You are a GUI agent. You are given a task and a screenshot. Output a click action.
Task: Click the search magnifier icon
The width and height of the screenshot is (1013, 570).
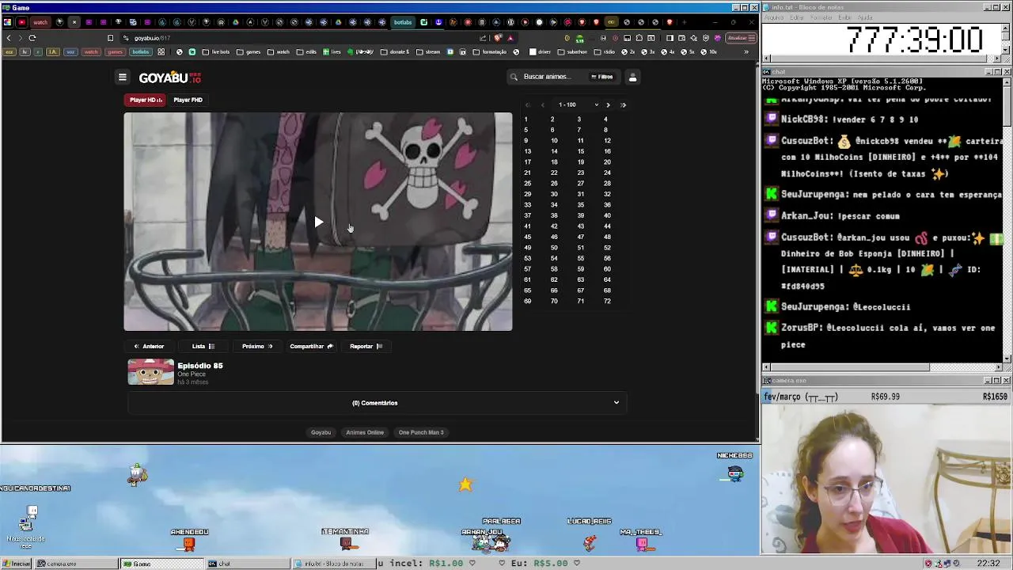(514, 77)
